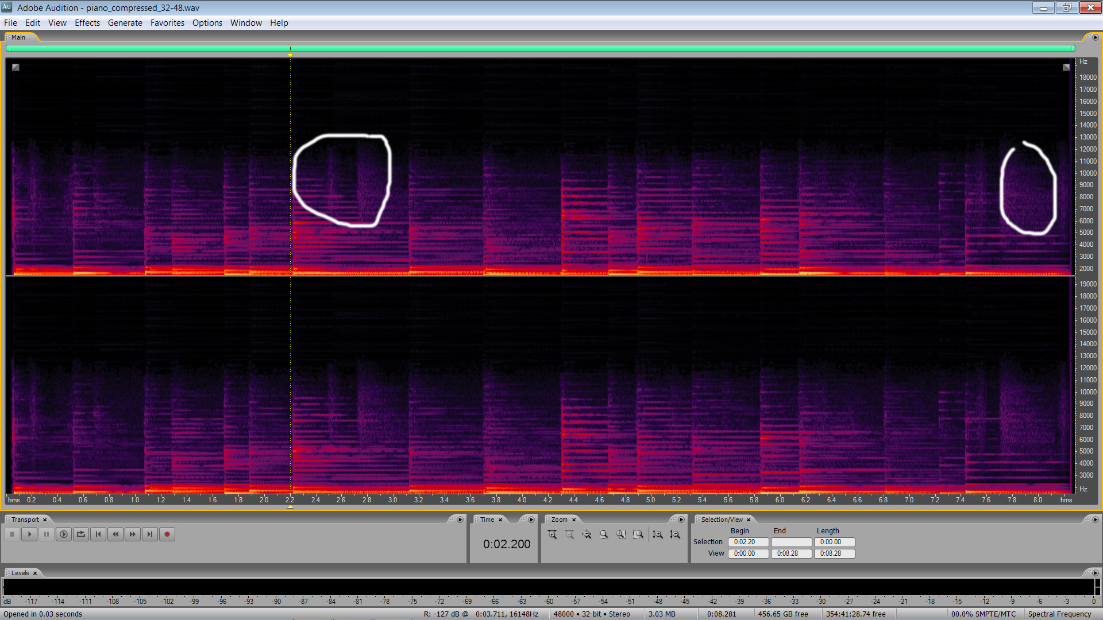This screenshot has height=620, width=1103.
Task: Click the Spectral Frequency status label
Action: coord(1059,614)
